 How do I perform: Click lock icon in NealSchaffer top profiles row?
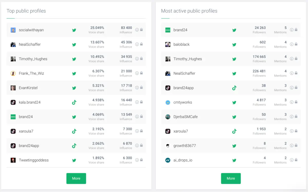click(141, 44)
